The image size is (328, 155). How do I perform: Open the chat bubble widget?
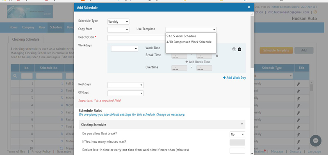pyautogui.click(x=315, y=141)
